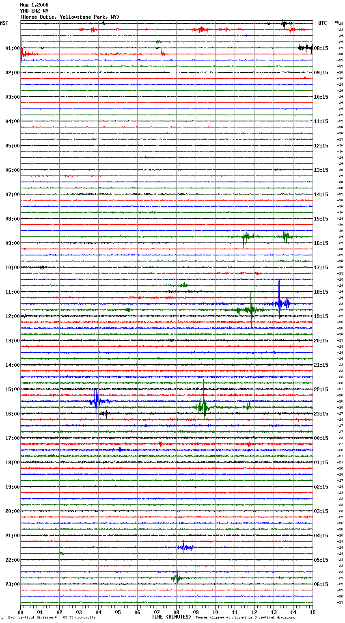Click minute axis tick label 08
Image resolution: width=345 pixels, height=623 pixels.
click(x=177, y=612)
